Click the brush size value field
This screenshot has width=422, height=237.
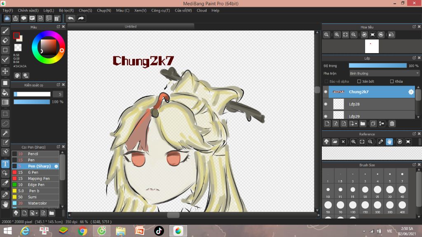[x=58, y=94]
